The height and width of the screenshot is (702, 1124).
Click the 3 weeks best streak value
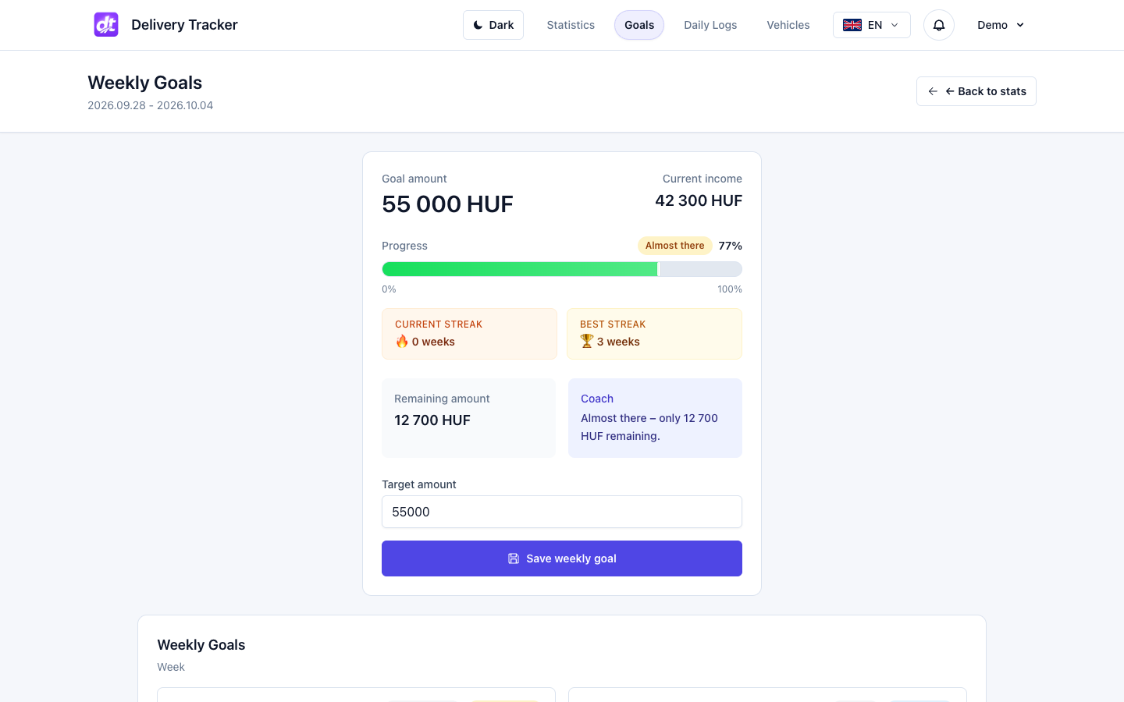[618, 342]
